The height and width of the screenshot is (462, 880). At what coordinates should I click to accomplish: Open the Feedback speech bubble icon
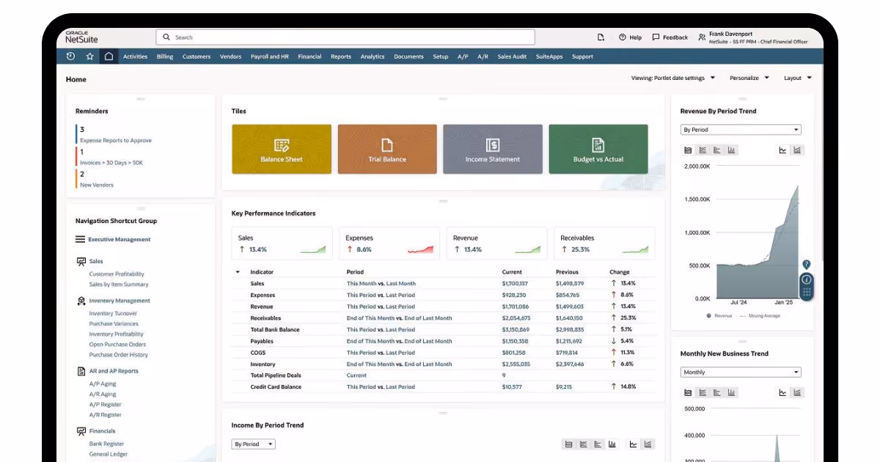657,37
